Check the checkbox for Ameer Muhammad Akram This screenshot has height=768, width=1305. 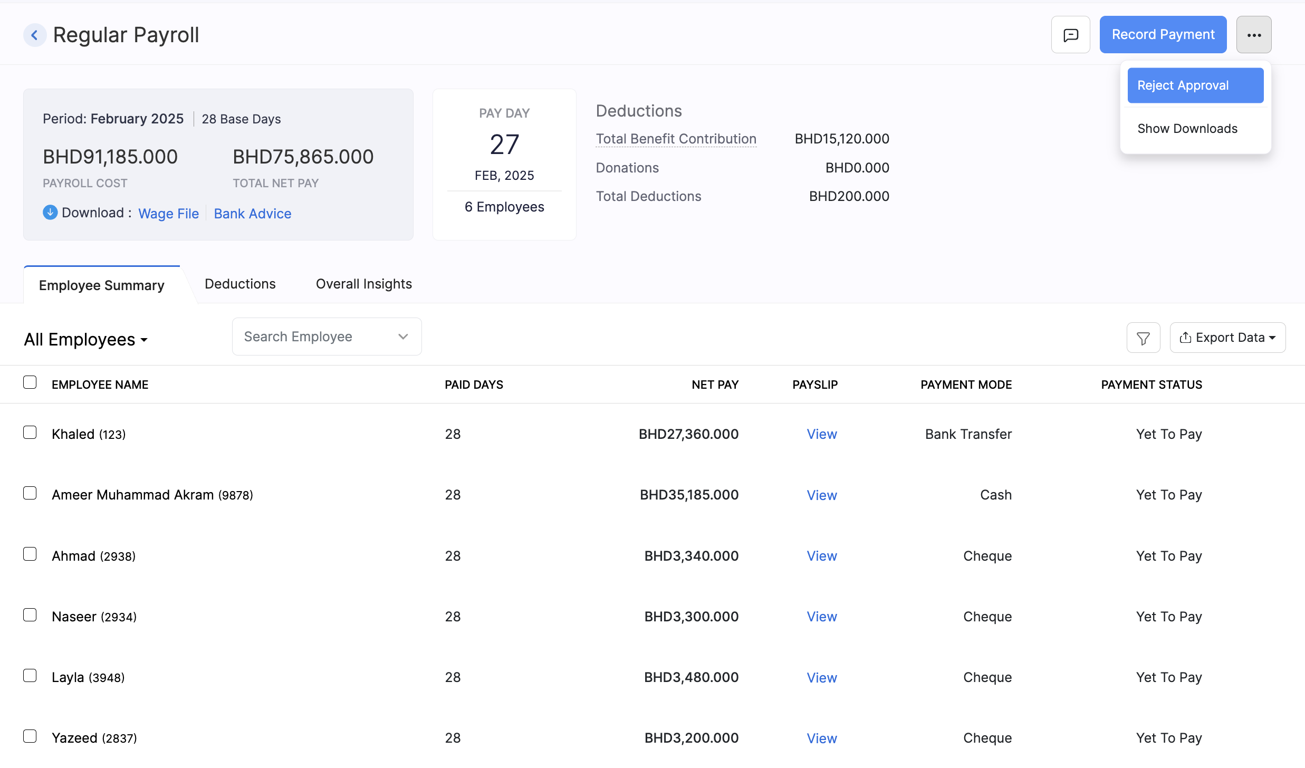[x=30, y=493]
